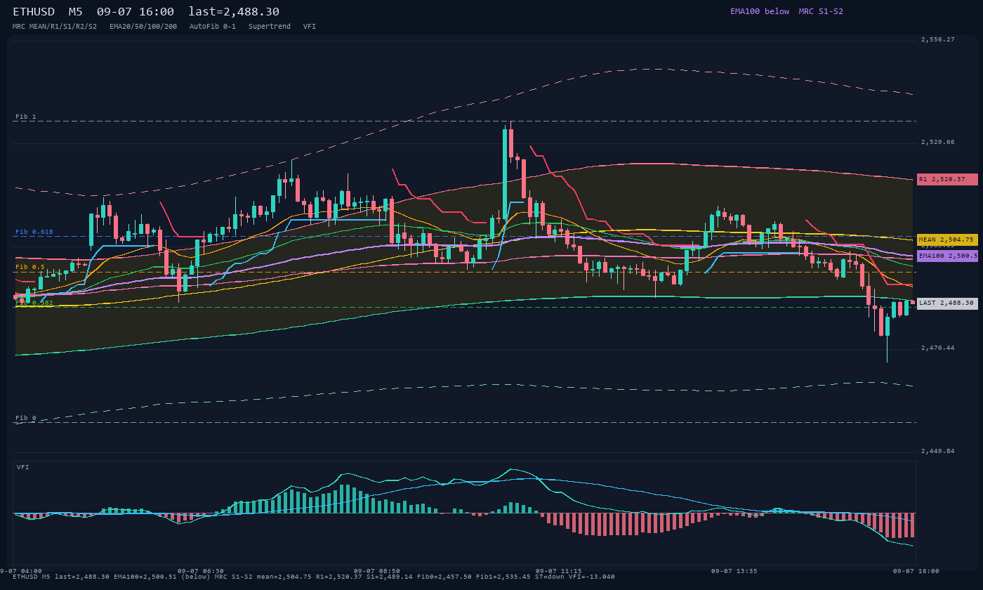Click the LAST 2,488.30 price label
Viewport: 983px width, 590px height.
pos(947,303)
